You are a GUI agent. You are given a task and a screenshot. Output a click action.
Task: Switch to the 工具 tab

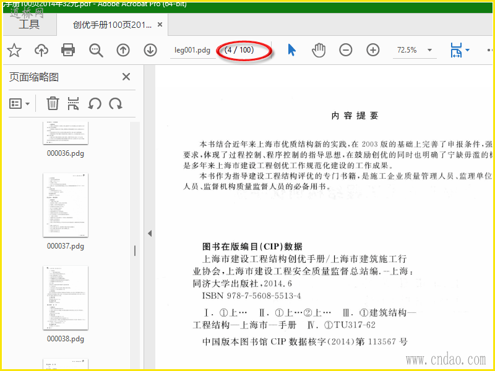tap(29, 24)
